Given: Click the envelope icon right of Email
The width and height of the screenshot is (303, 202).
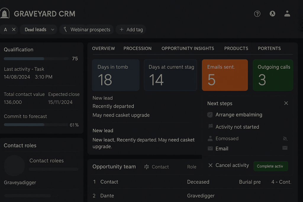Looking at the screenshot, I should [x=285, y=148].
